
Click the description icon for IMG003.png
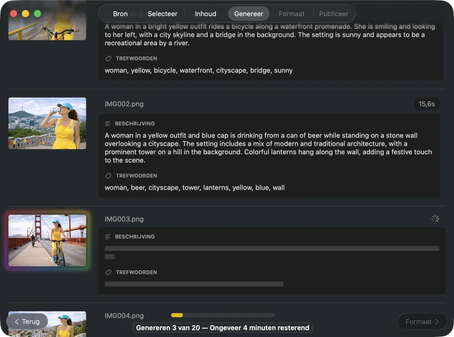tap(108, 237)
